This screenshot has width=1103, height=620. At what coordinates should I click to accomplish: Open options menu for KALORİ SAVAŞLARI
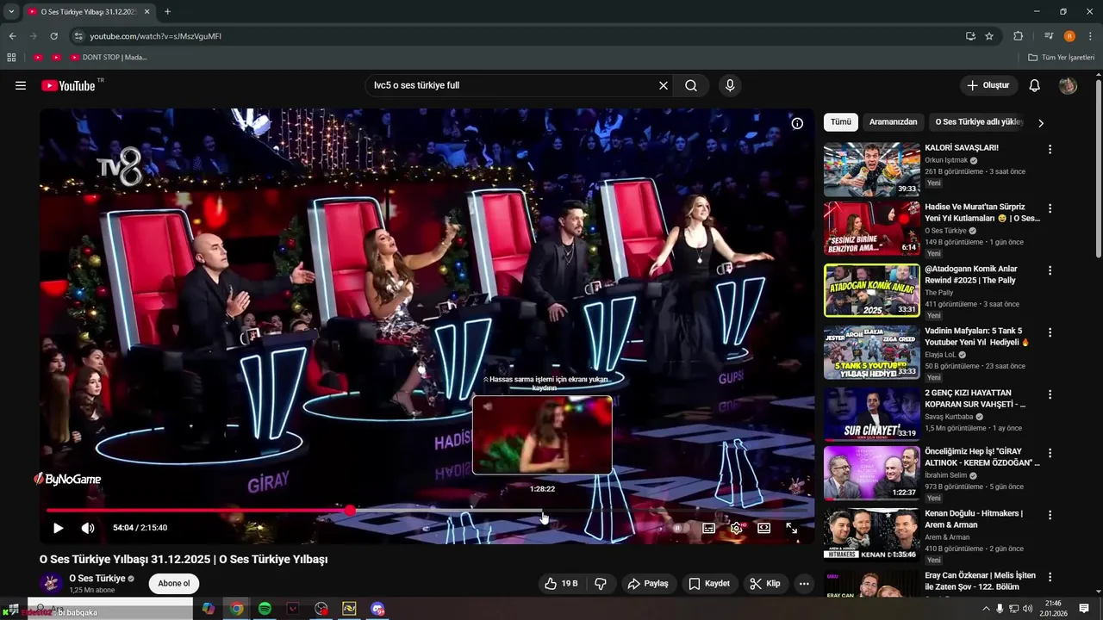click(1050, 150)
